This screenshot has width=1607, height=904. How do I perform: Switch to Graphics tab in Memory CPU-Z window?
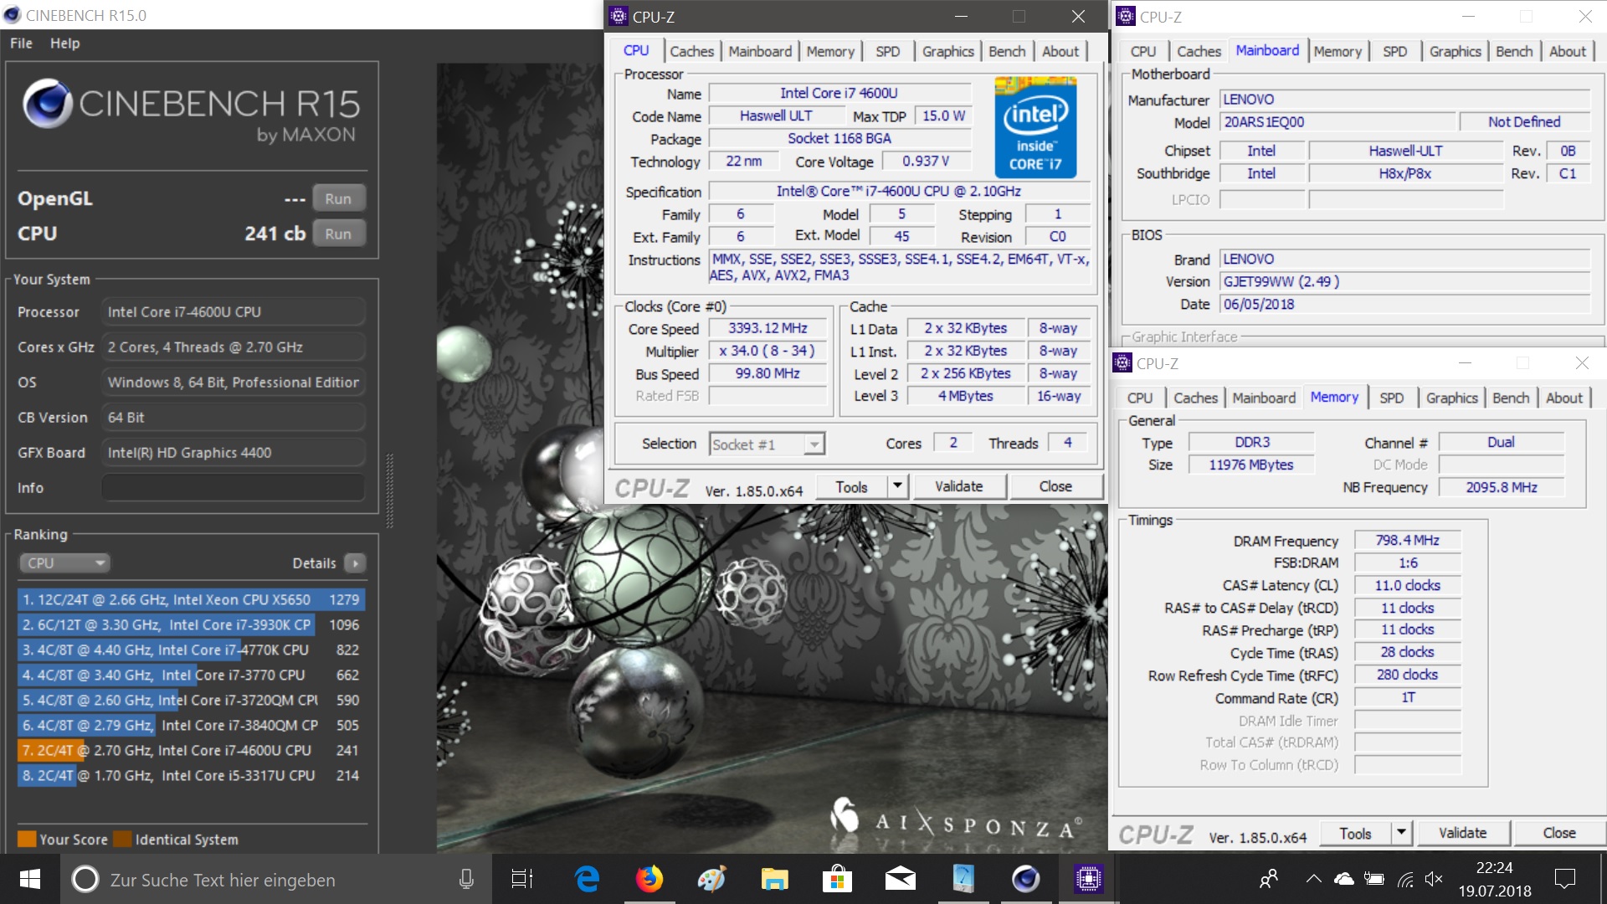click(x=1452, y=398)
